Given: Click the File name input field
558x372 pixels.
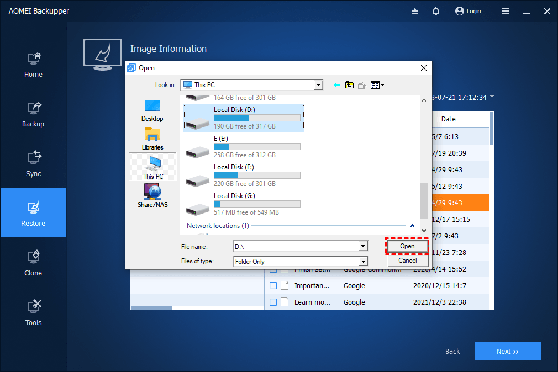Looking at the screenshot, I should (x=296, y=246).
